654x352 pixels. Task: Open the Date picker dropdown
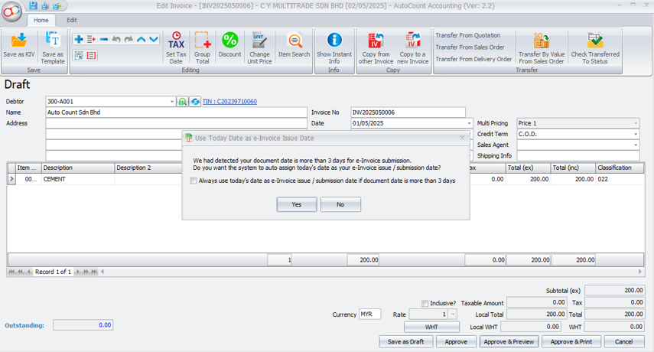[469, 123]
